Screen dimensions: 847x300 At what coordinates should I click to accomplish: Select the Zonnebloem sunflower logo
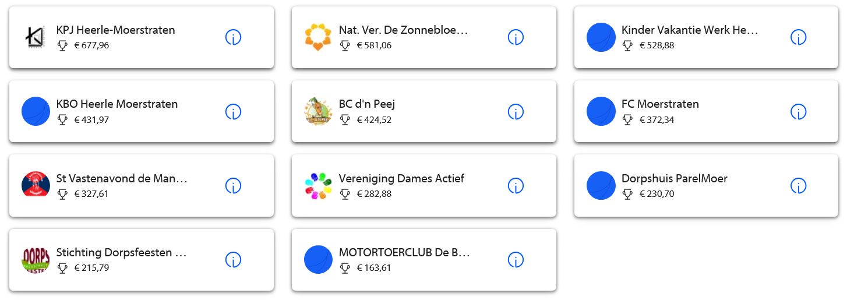(318, 37)
